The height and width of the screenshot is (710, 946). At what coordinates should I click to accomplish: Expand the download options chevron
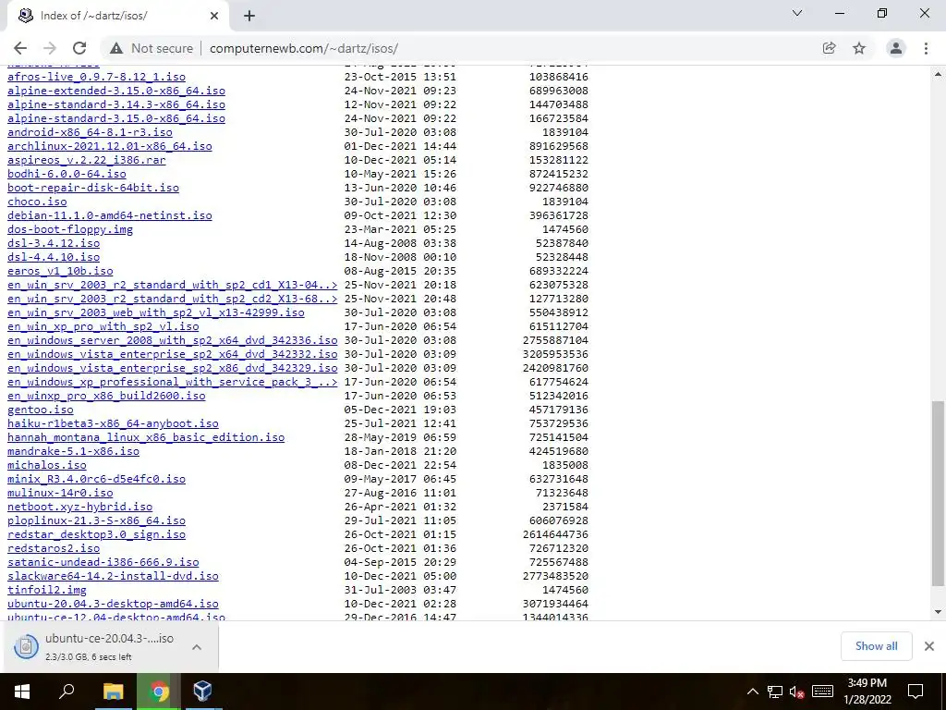pyautogui.click(x=197, y=646)
